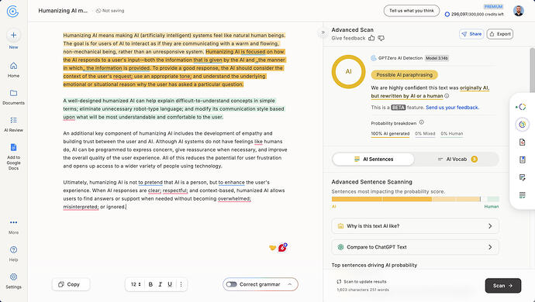Click the 'Not saving' status indicator
This screenshot has width=535, height=302.
[110, 11]
